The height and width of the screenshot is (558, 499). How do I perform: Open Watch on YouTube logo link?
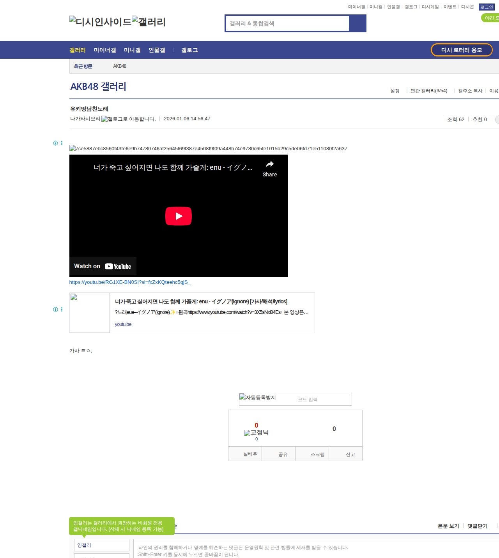118,266
